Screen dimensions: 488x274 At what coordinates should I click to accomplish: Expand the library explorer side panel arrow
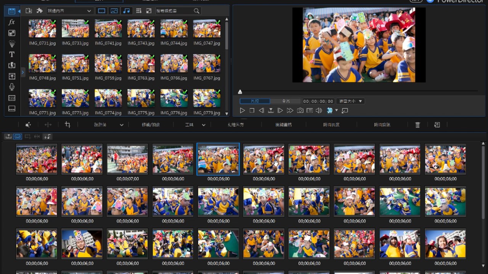(x=22, y=72)
